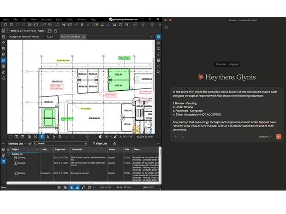The image size is (286, 214).
Task: Click the Upgrade link
Action: pyautogui.click(x=233, y=64)
